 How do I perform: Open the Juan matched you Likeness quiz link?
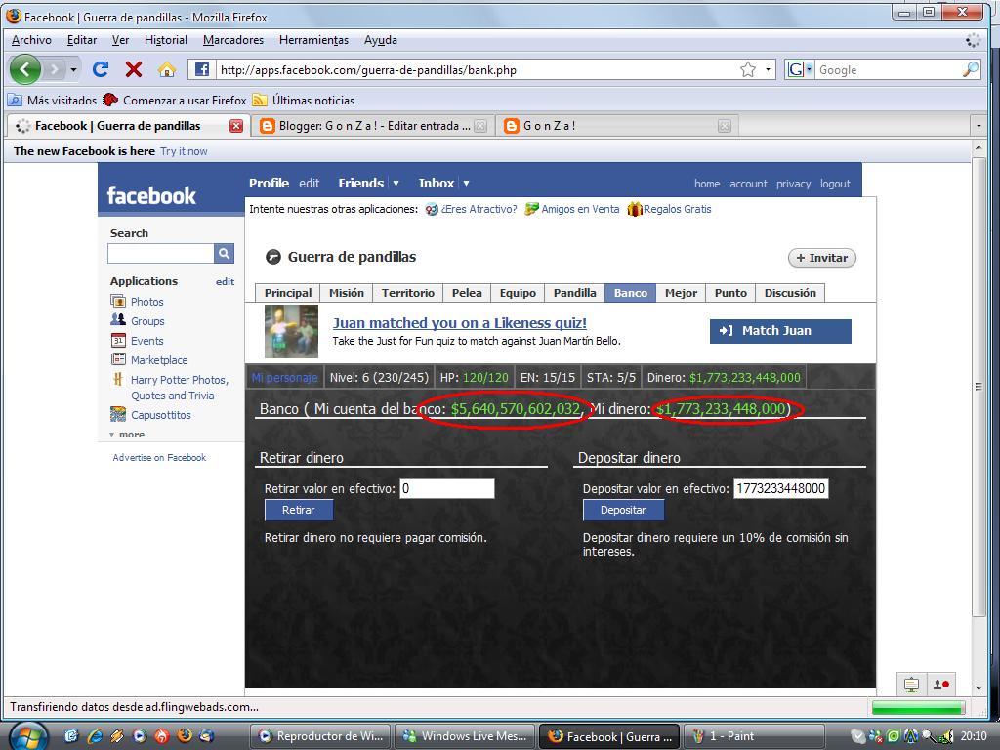460,322
